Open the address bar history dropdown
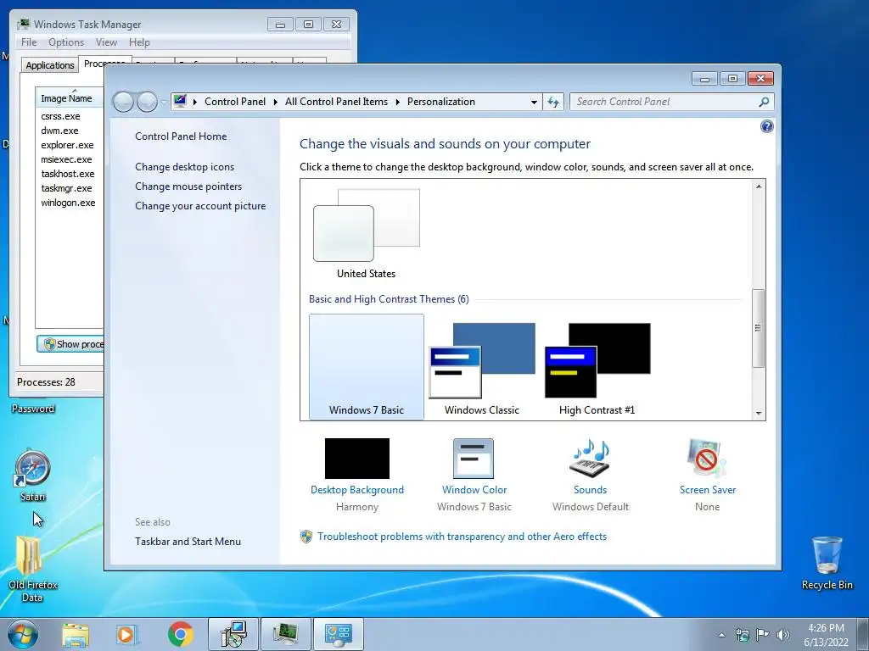 coord(534,102)
